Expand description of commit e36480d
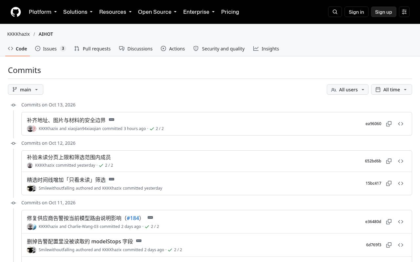Image resolution: width=420 pixels, height=262 pixels. 150,217
